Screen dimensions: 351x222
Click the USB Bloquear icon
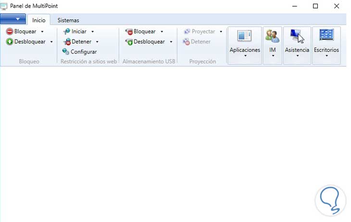tap(129, 32)
